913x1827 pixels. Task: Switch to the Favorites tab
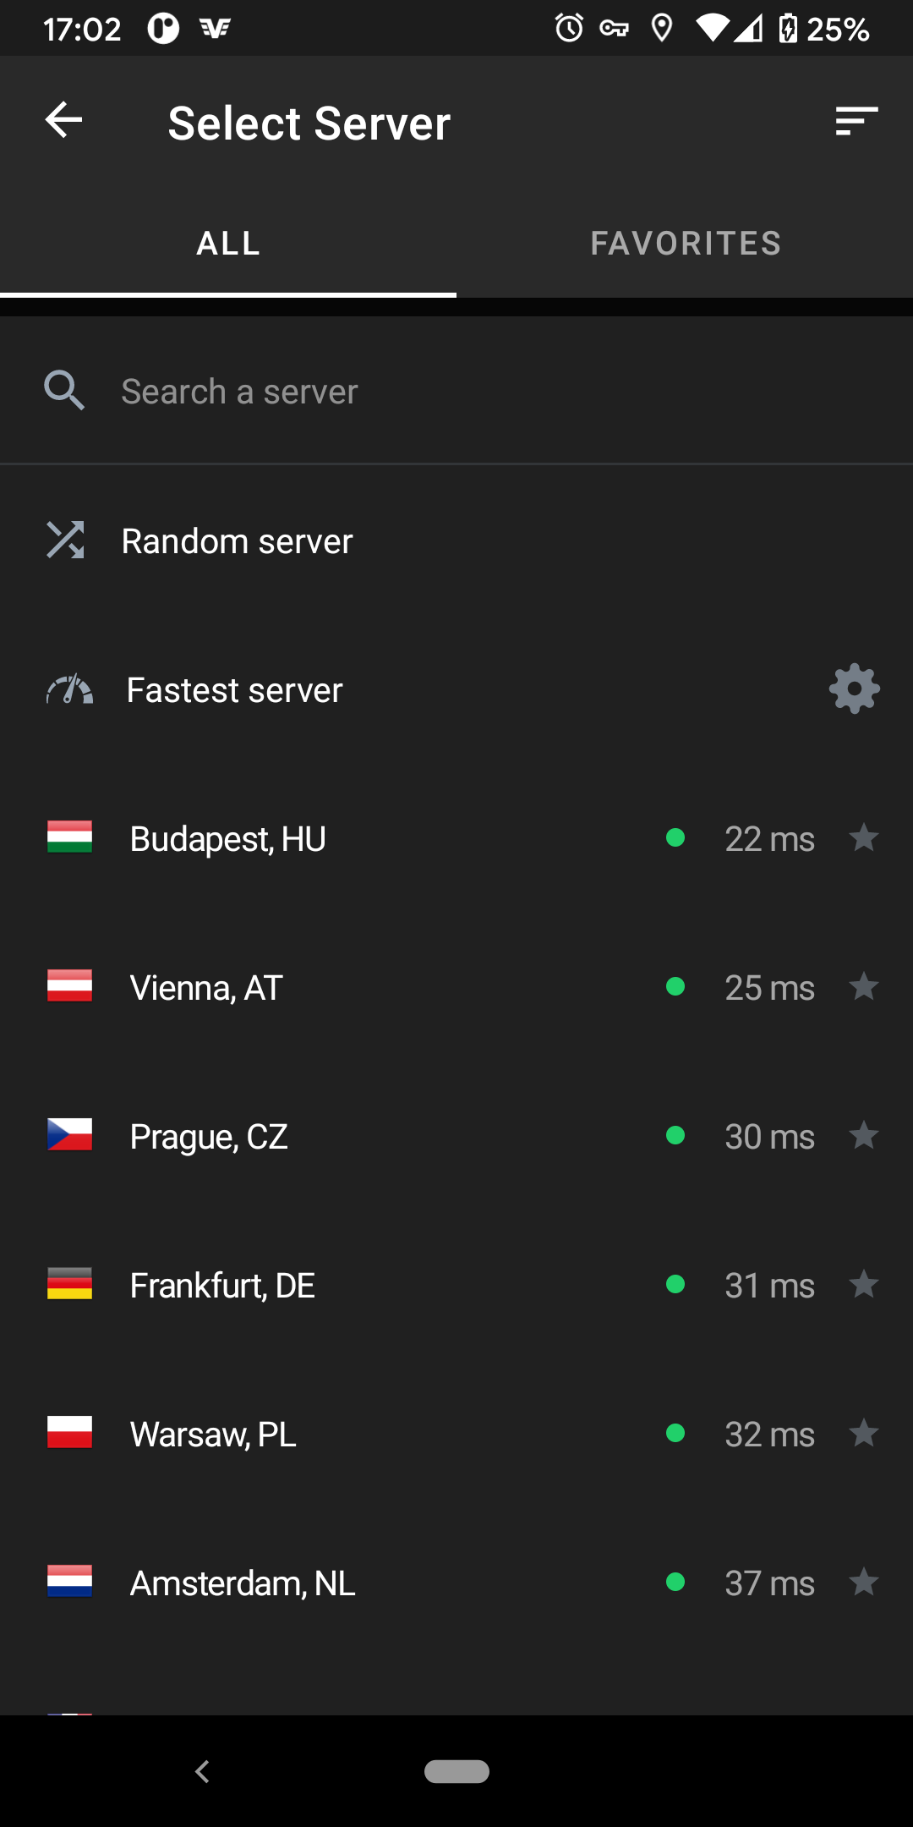tap(686, 244)
